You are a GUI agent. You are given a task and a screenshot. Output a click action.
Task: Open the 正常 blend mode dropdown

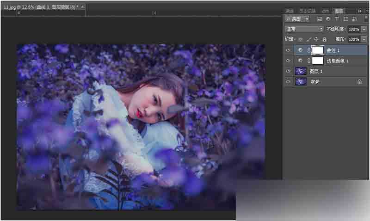[x=304, y=29]
